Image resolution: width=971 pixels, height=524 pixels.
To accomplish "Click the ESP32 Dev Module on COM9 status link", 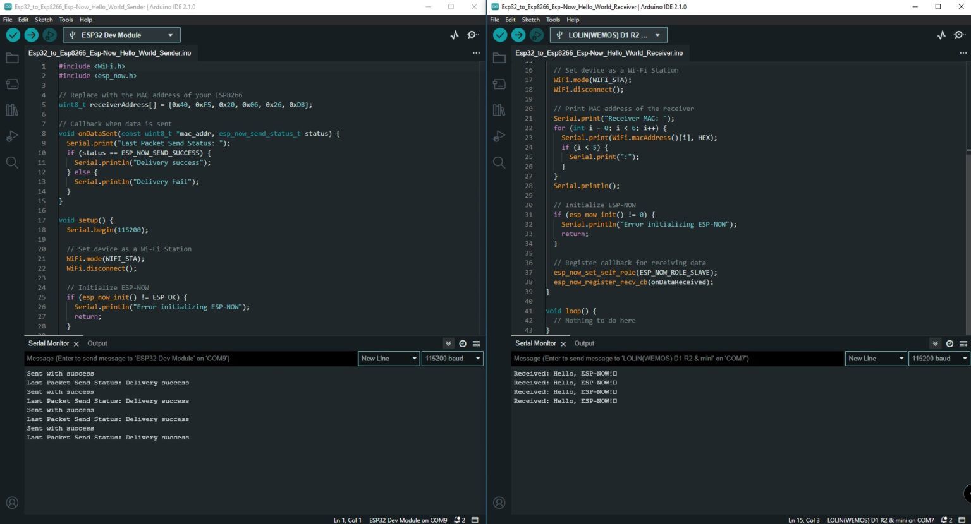I will pos(408,520).
